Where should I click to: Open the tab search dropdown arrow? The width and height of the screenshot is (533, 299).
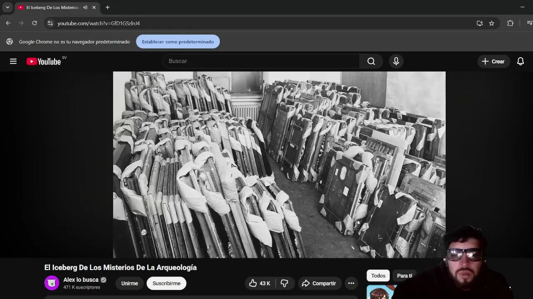coord(7,7)
